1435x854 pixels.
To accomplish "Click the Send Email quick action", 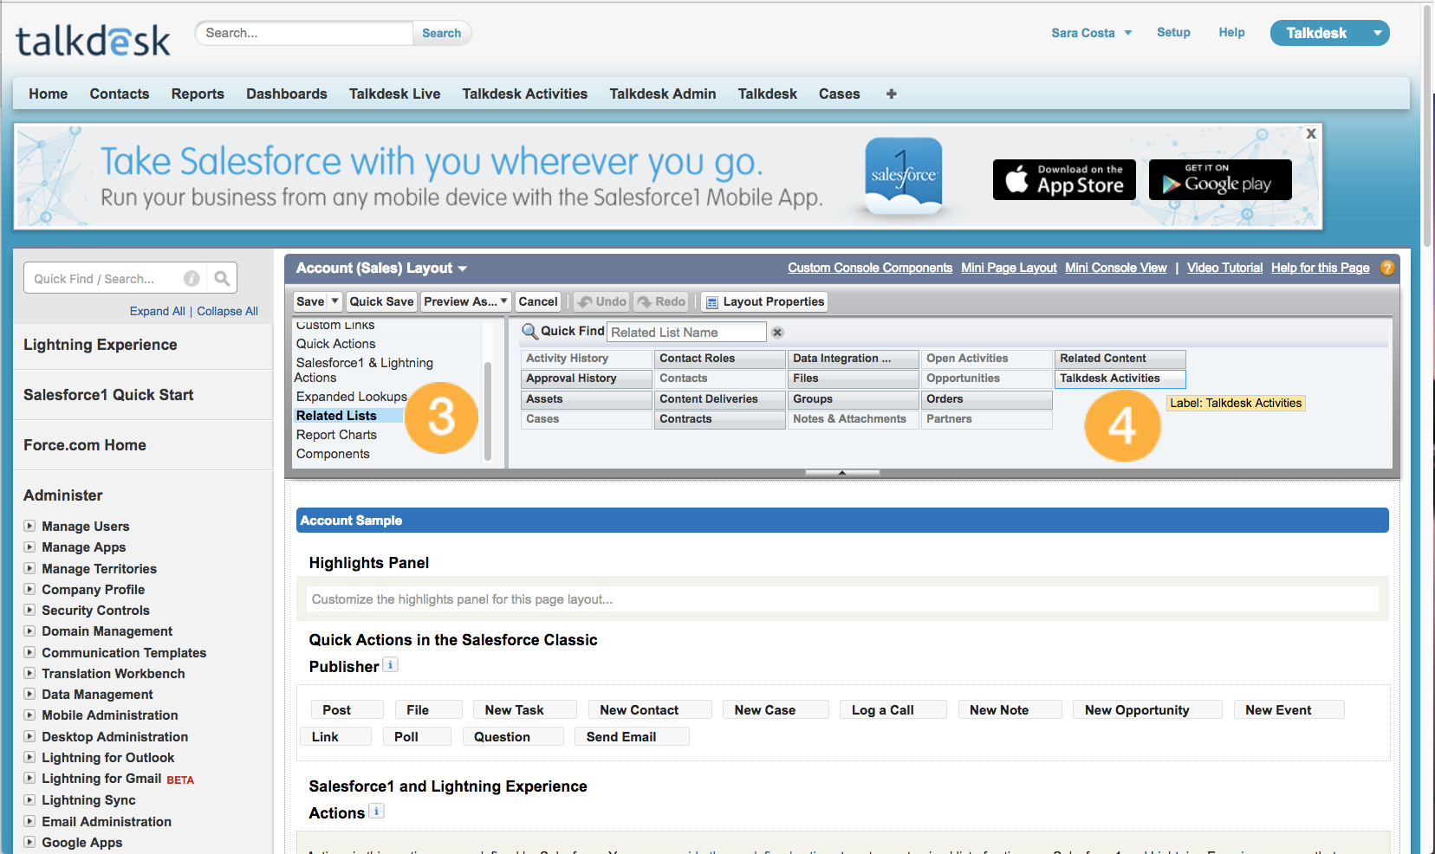I will point(632,737).
